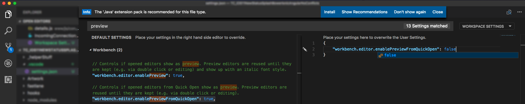The height and width of the screenshot is (104, 525).
Task: Select the workbench.editor.enablePreview default setting line
Action: point(138,75)
